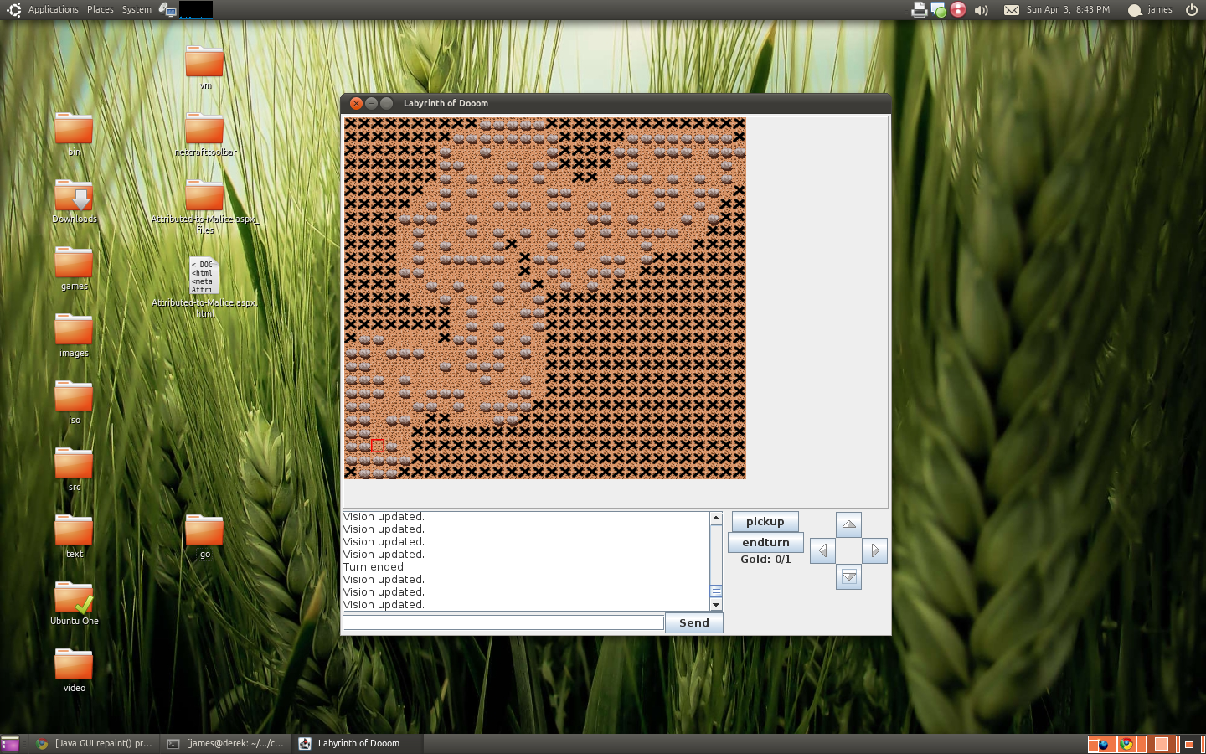Click the red player square on map

pos(378,446)
